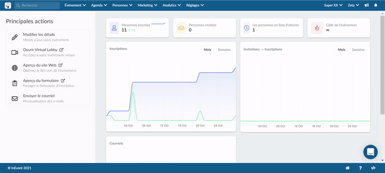The height and width of the screenshot is (173, 385).
Task: Switch Inscriptions chart to Semaine
Action: 224,50
